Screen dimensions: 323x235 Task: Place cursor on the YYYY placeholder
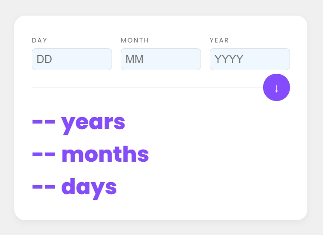tap(229, 59)
